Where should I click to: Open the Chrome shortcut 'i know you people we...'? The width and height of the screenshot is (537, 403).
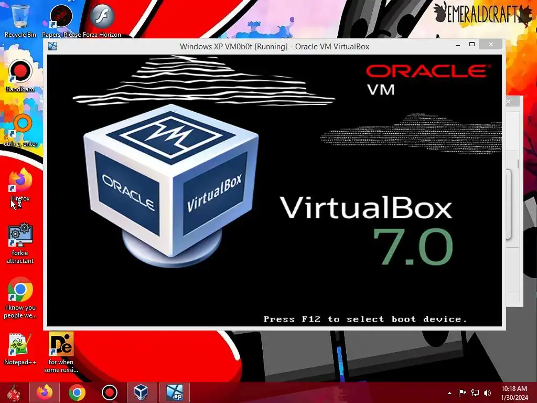pos(20,298)
